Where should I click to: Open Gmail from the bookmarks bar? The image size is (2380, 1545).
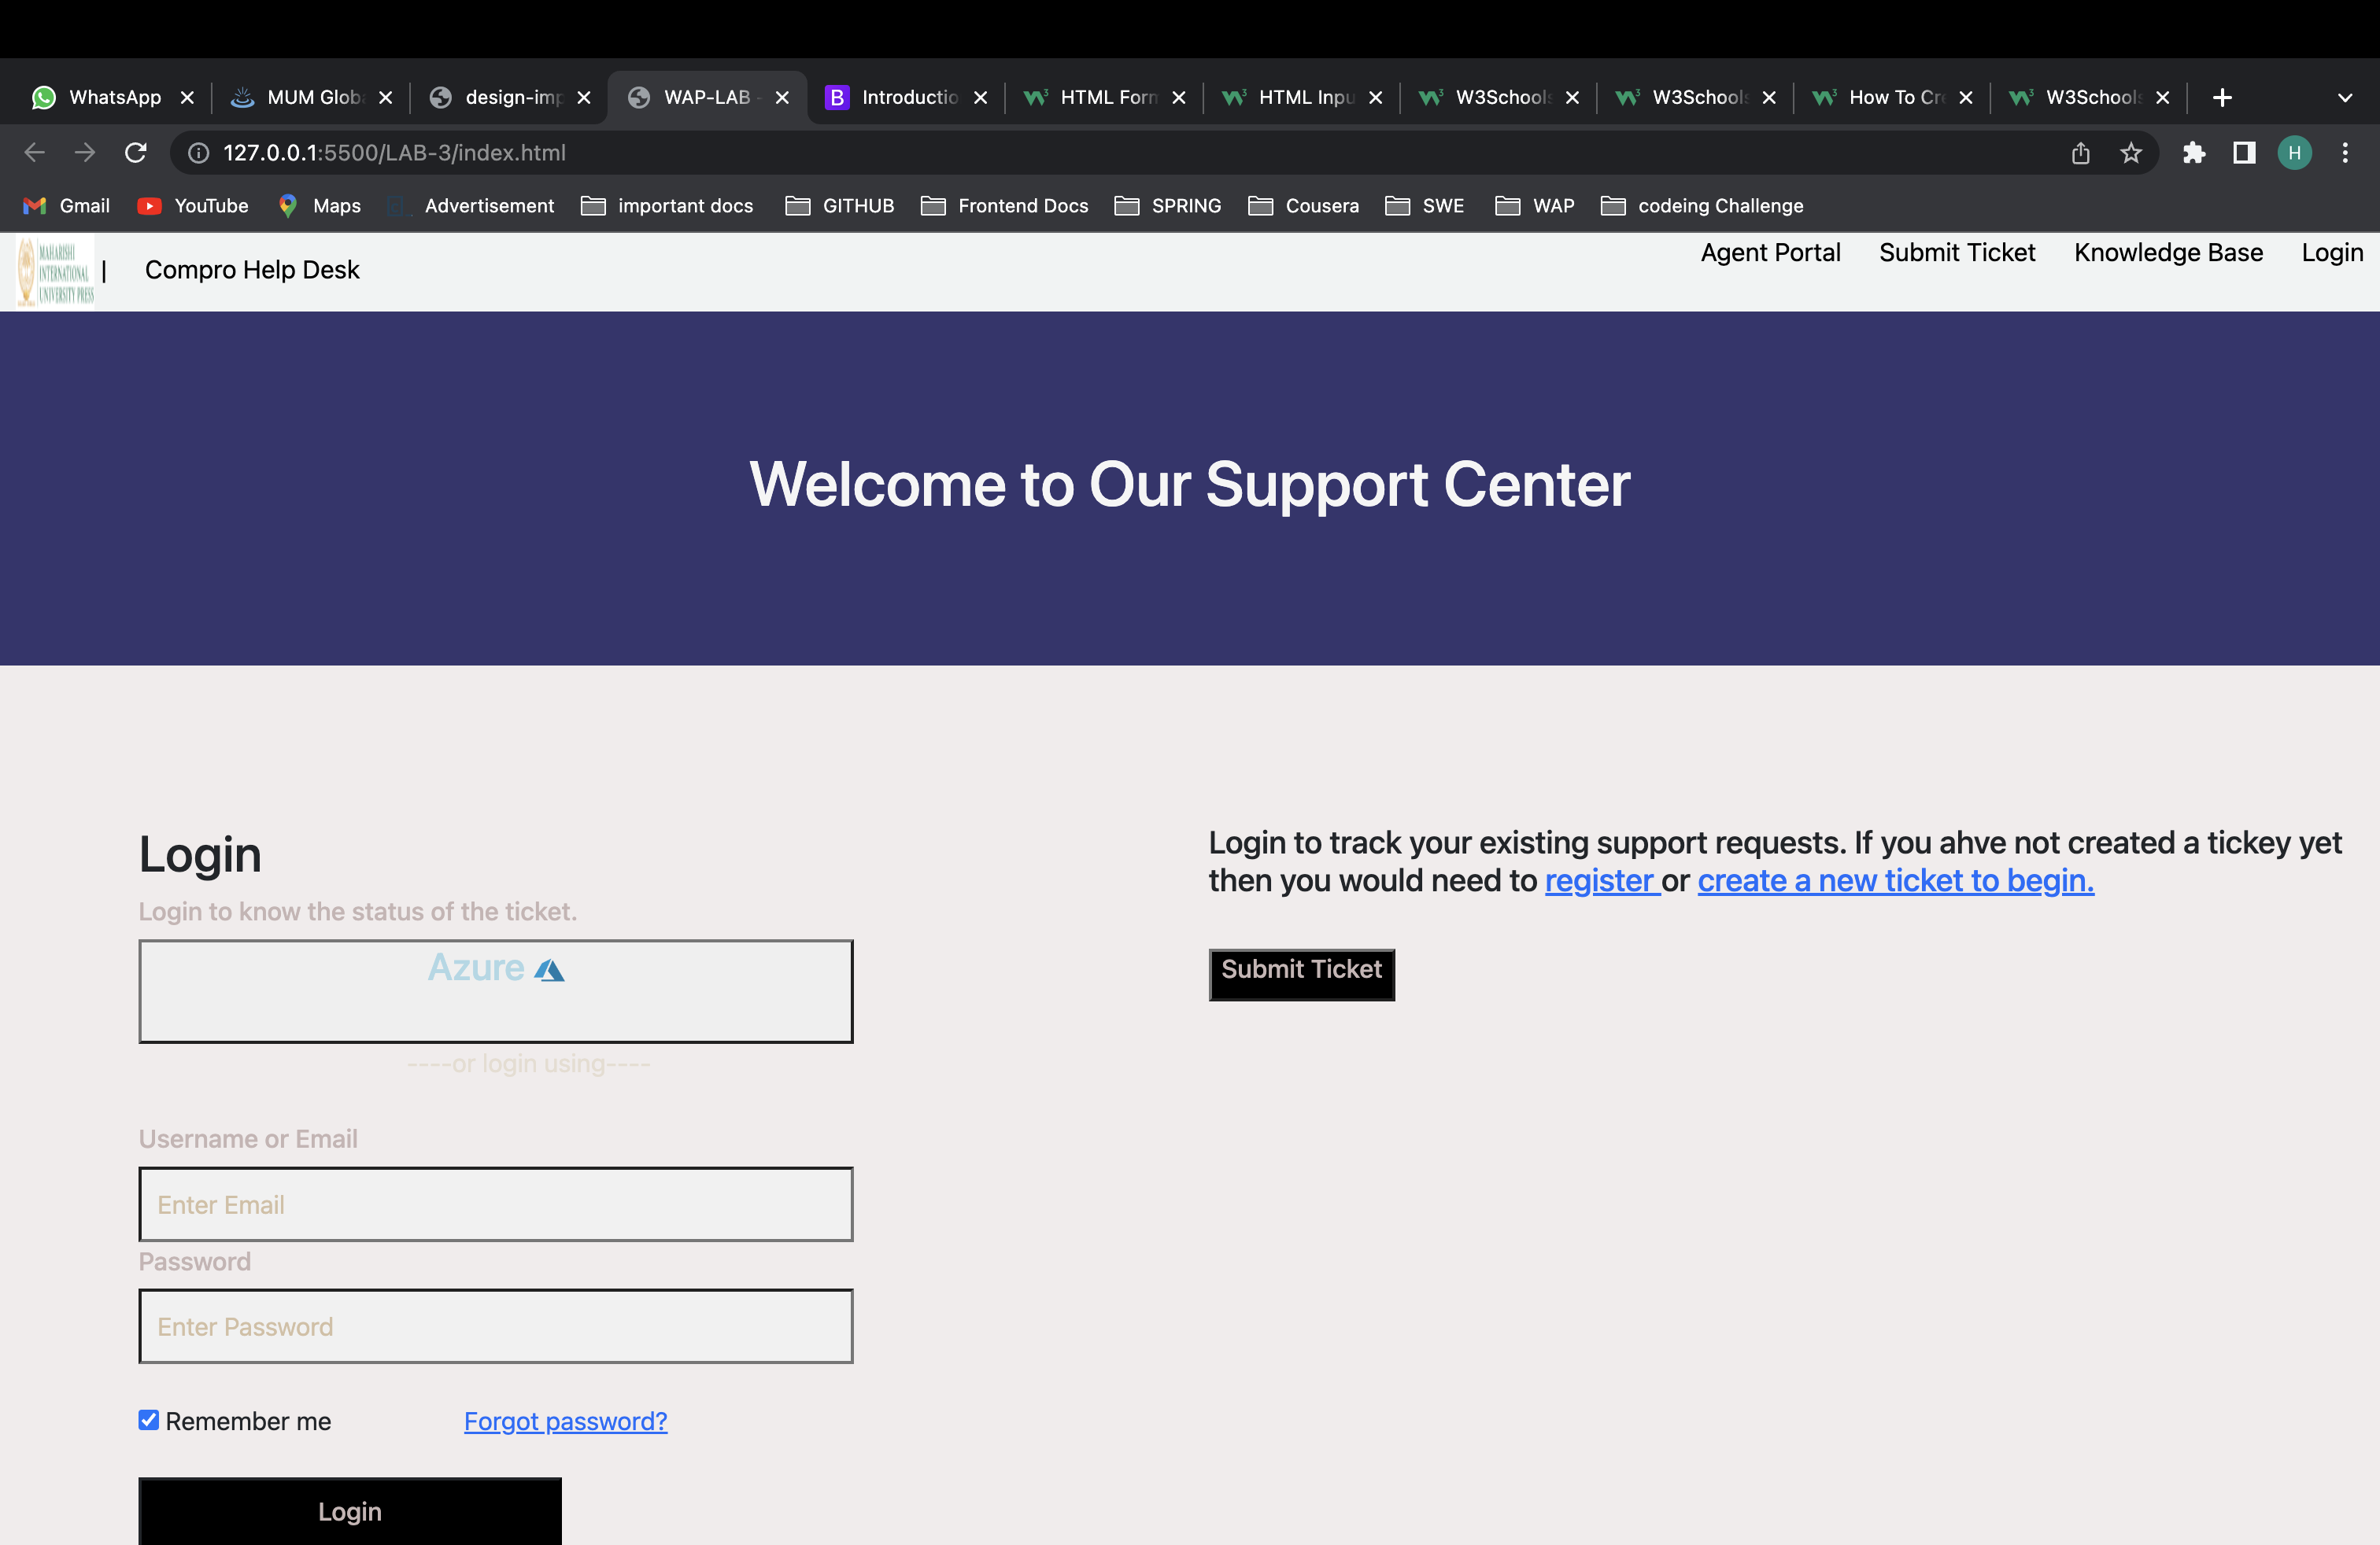66,206
